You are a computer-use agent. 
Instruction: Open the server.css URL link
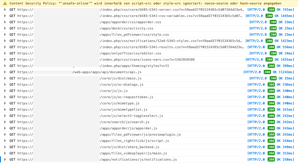[131, 10]
